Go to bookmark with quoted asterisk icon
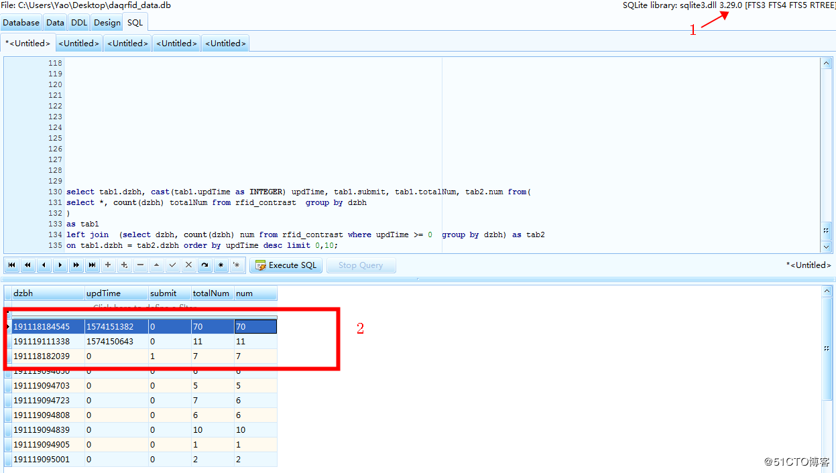This screenshot has height=473, width=836. click(237, 265)
